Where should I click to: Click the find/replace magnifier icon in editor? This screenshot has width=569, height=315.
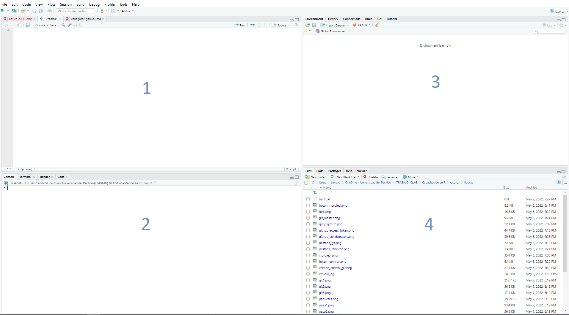63,25
